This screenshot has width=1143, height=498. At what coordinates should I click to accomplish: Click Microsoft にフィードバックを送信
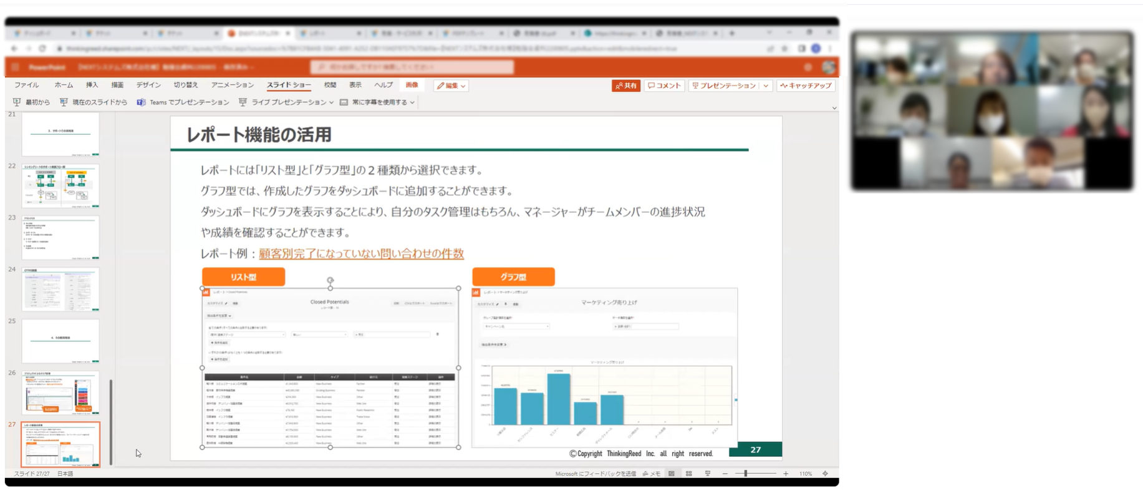tap(596, 474)
